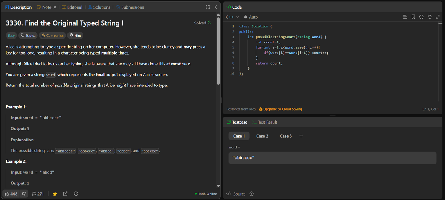Click class Solution on line 1
The height and width of the screenshot is (200, 445).
(x=256, y=26)
